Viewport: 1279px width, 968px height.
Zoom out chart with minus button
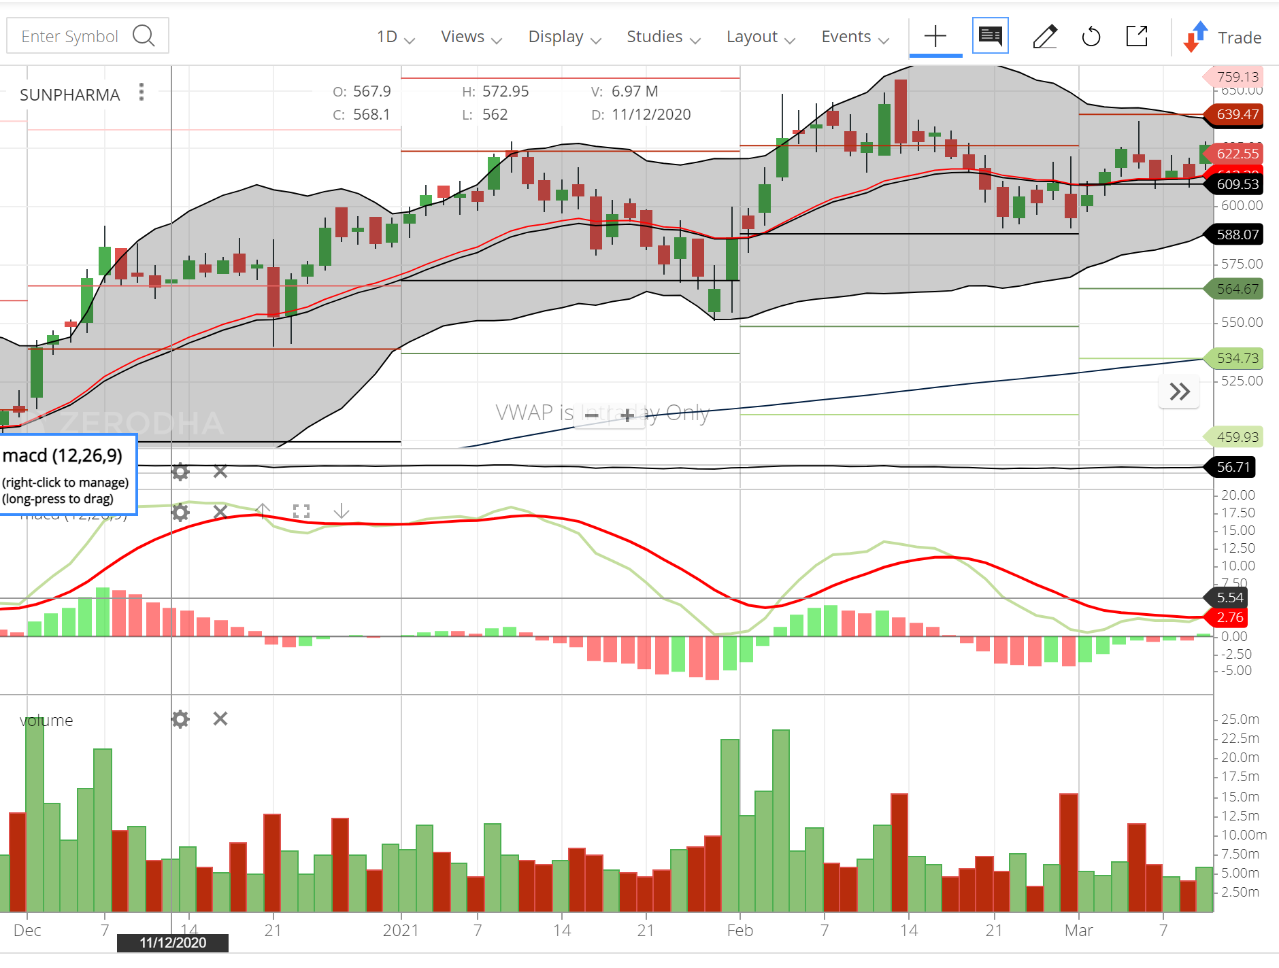[591, 415]
